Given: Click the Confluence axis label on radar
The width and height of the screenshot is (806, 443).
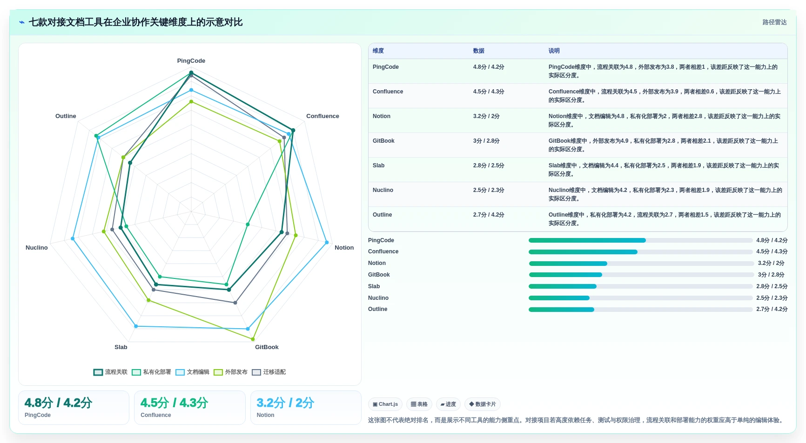Looking at the screenshot, I should pos(322,116).
